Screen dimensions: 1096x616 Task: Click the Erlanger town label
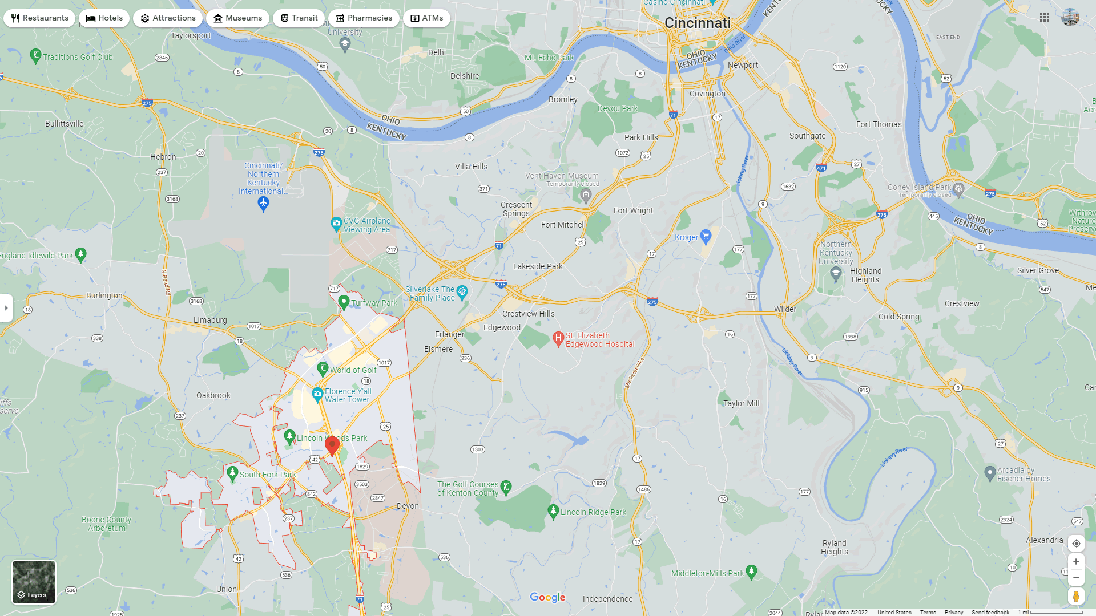(450, 334)
